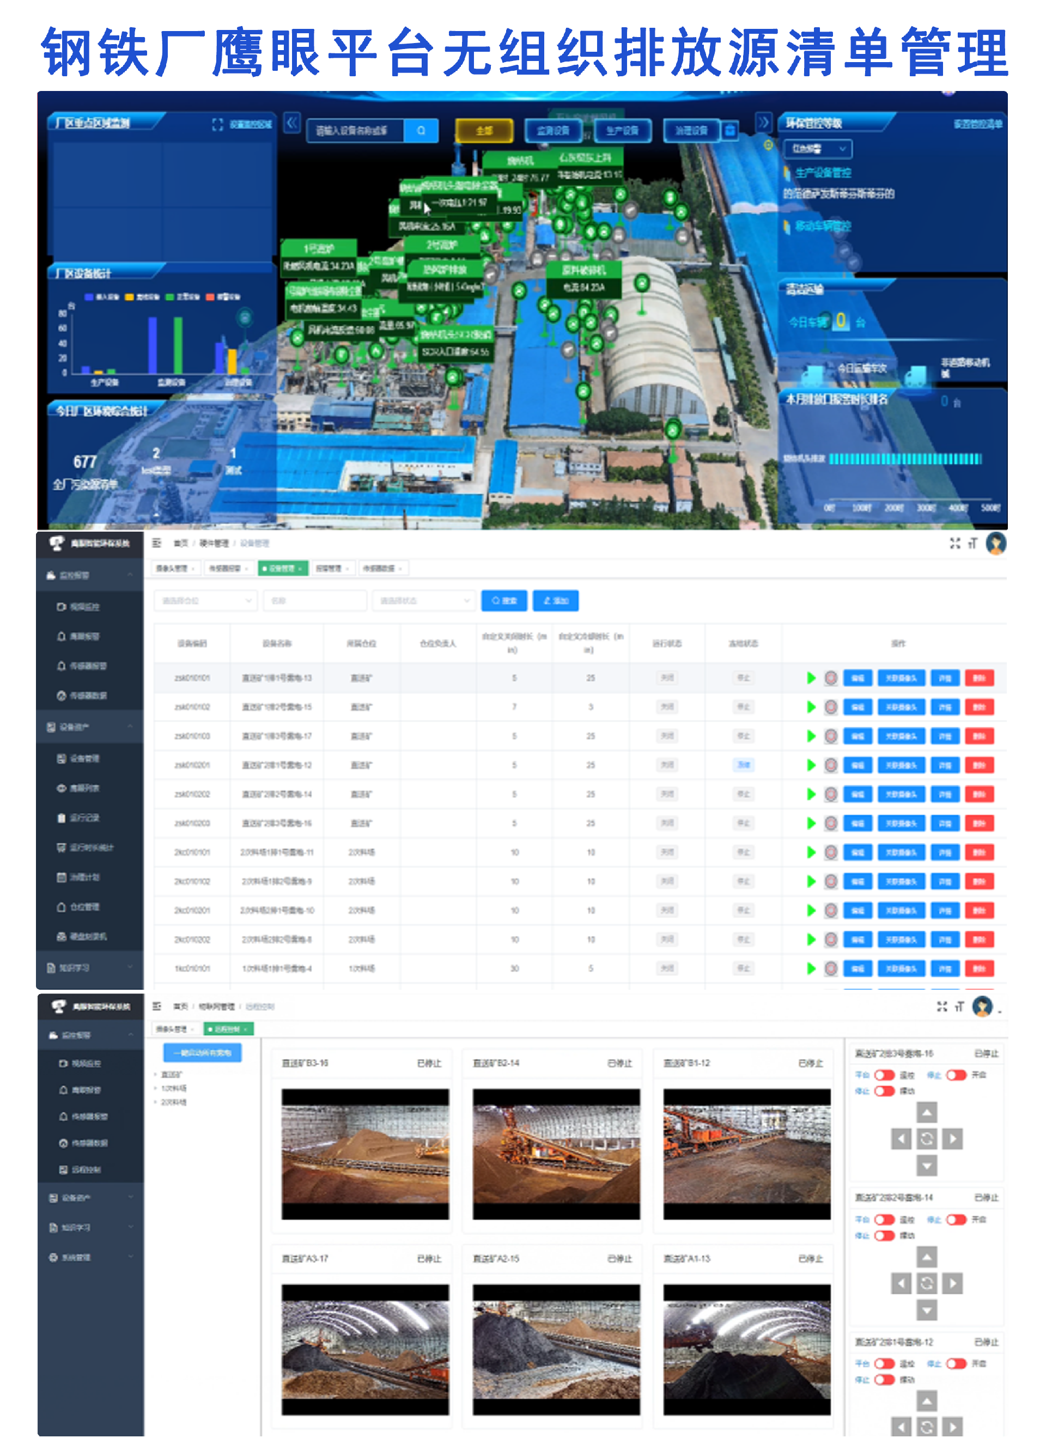This screenshot has height=1444, width=1046.
Task: Toggle 停止/开启 switch for 直送矿2排3号雾炮-16
Action: pos(956,1075)
